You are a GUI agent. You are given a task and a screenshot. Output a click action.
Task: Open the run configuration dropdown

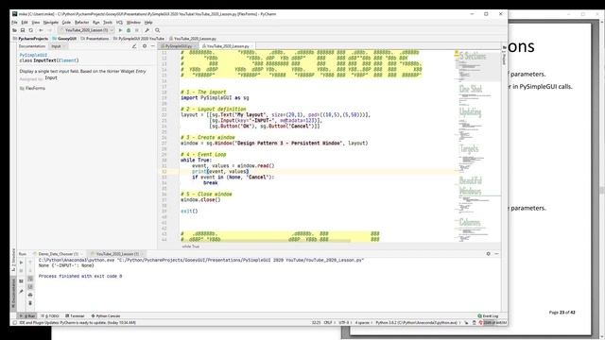[86, 30]
